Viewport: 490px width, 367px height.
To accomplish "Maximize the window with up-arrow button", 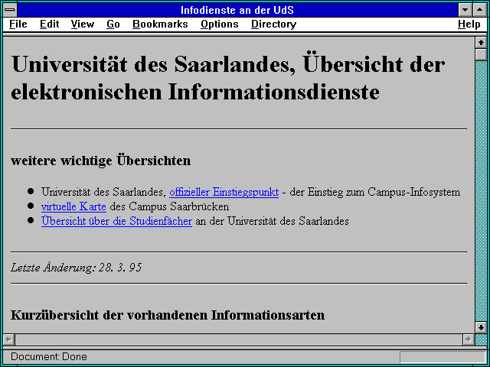I will pyautogui.click(x=480, y=10).
